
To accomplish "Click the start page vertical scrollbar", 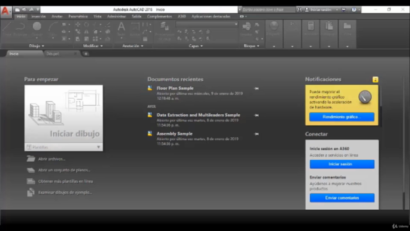I will click(404, 142).
